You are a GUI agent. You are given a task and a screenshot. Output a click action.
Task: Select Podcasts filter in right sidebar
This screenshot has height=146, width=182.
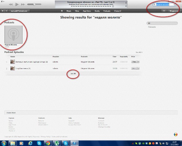[152, 27]
